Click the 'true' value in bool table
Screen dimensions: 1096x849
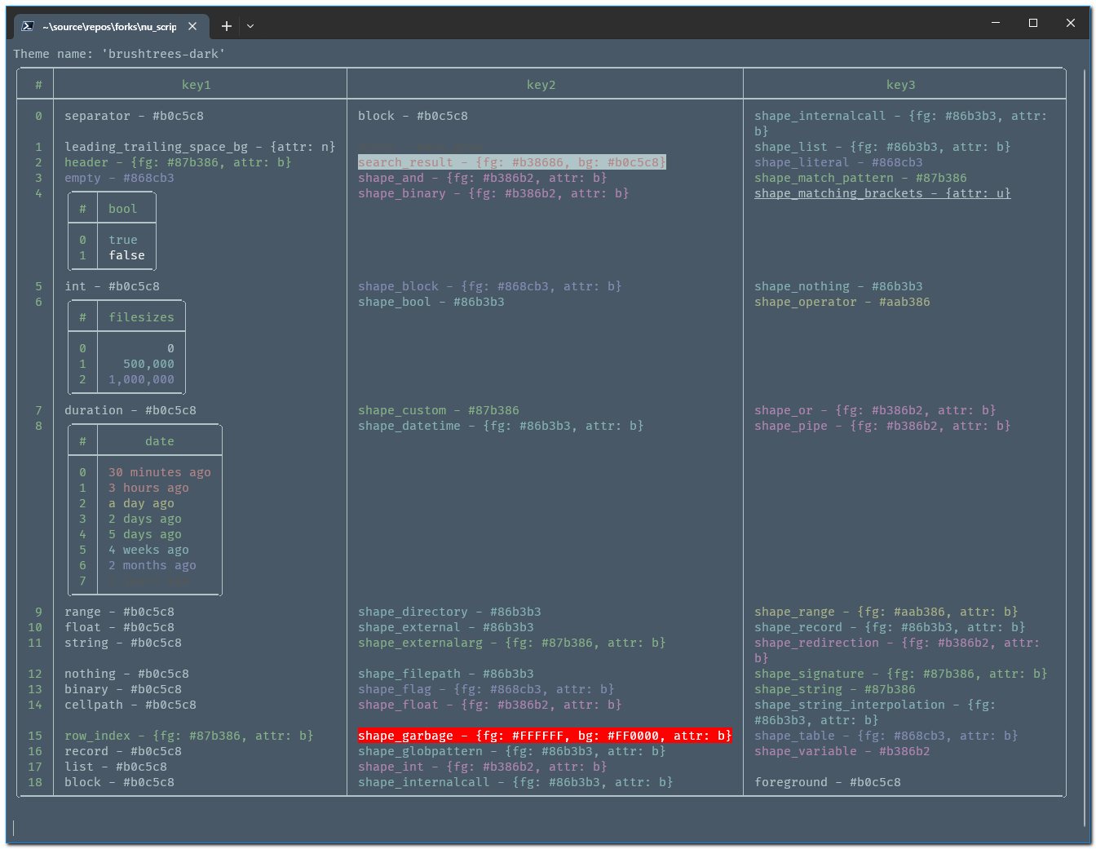[123, 240]
